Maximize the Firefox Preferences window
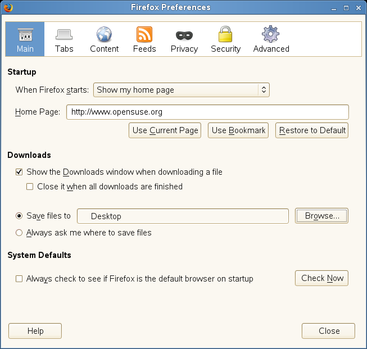367x349 pixels. [346, 8]
